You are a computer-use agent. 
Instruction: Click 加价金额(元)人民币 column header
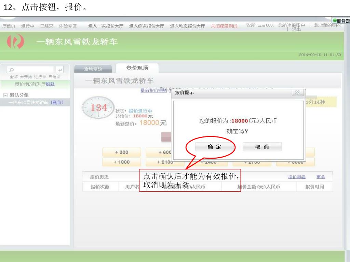pos(259,187)
